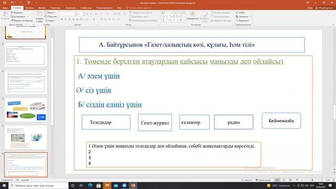Toggle Bold (Ж) formatting
The height and width of the screenshot is (189, 336).
[62, 19]
